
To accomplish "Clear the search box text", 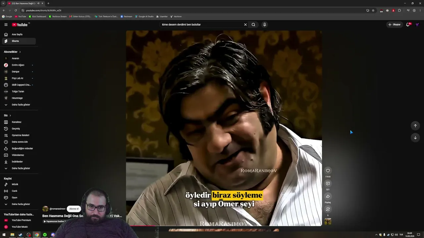I will (x=245, y=24).
